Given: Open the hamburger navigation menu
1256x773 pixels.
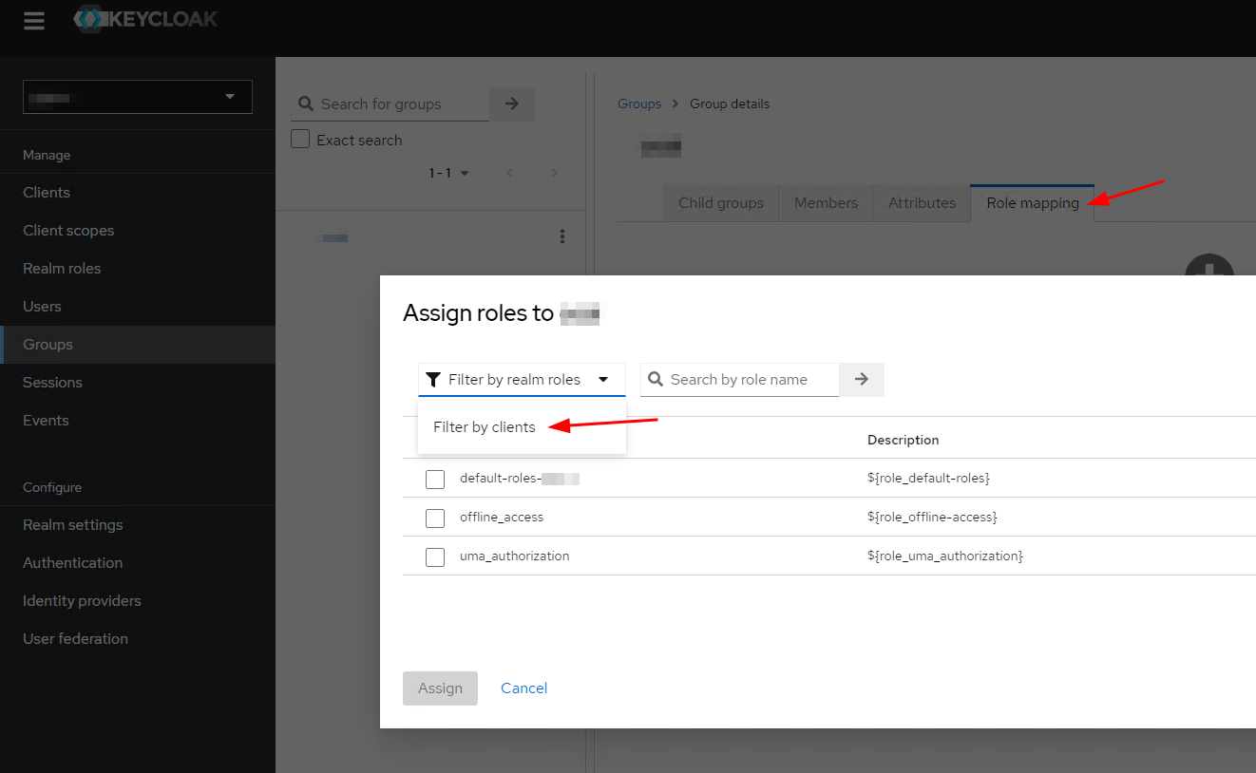Looking at the screenshot, I should (34, 21).
